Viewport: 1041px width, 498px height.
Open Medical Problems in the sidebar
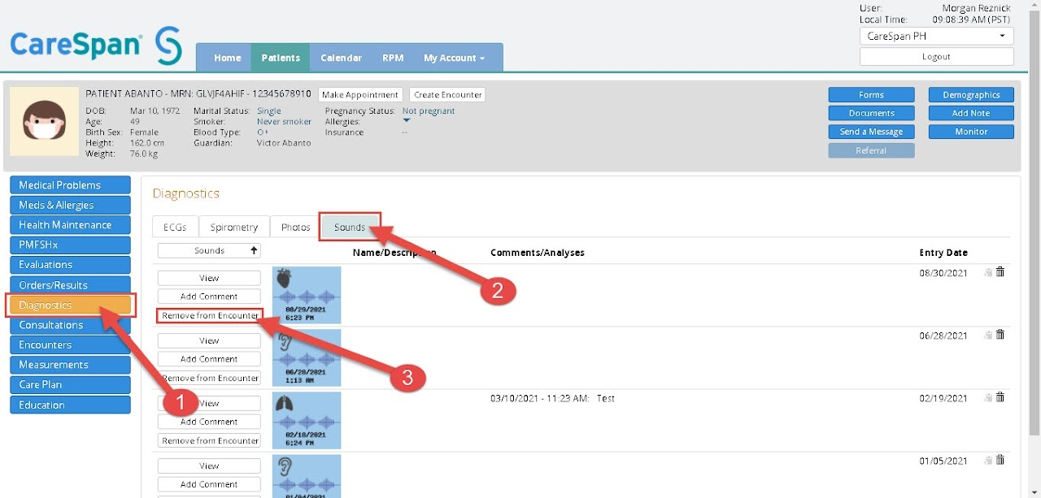(x=70, y=185)
